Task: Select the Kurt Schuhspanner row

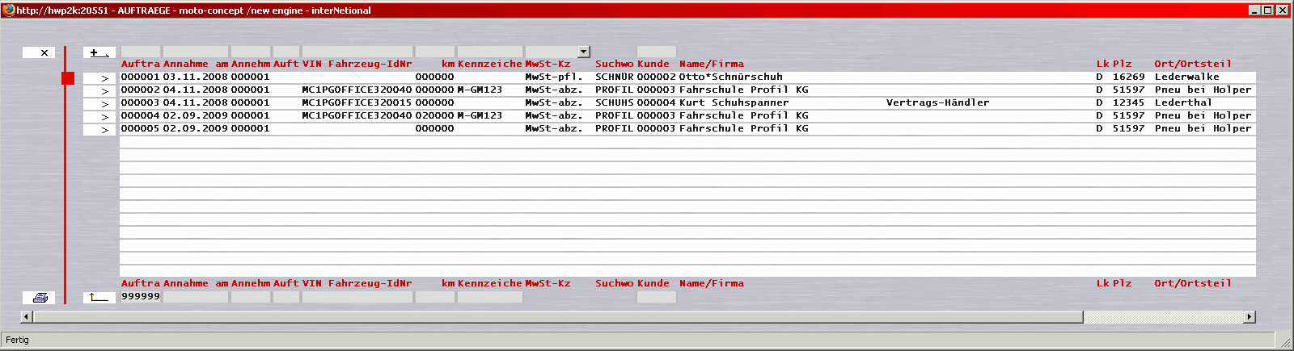Action: (734, 103)
